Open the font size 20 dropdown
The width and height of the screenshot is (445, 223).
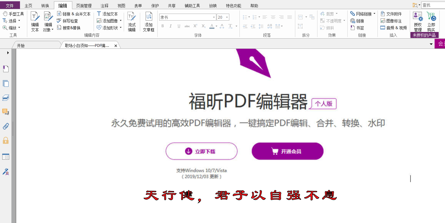click(x=227, y=17)
